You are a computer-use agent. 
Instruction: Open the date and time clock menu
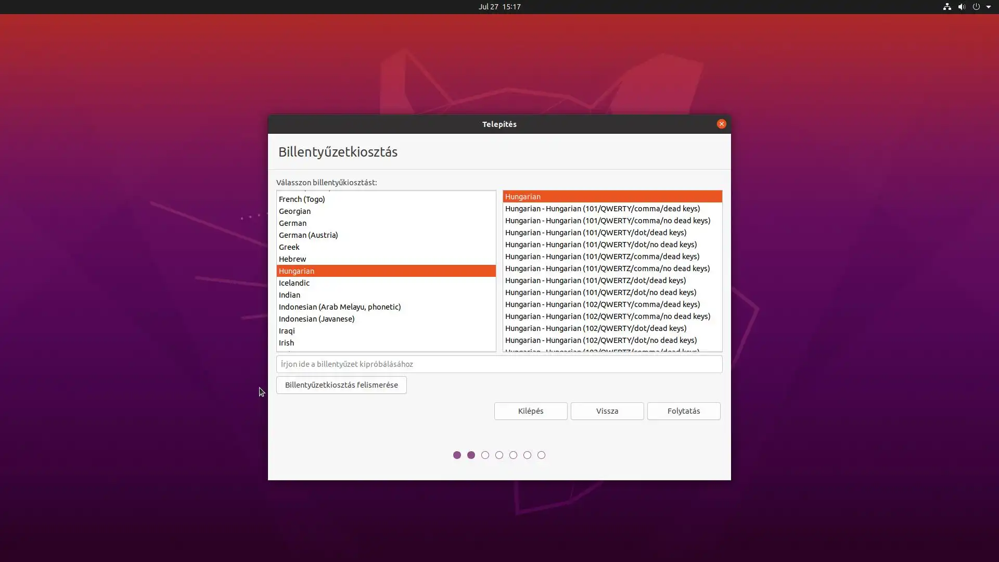pyautogui.click(x=499, y=7)
